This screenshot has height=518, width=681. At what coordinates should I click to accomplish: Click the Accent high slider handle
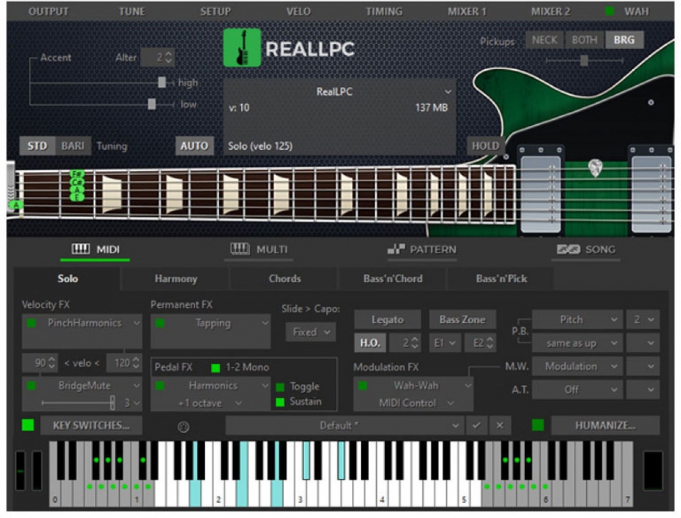point(162,83)
